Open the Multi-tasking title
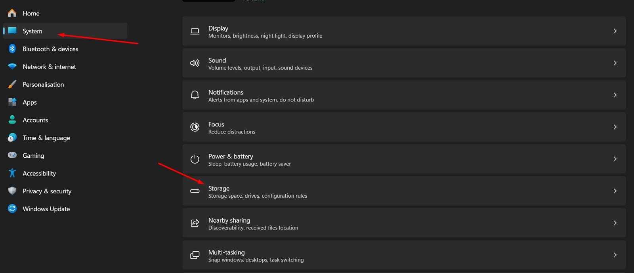Viewport: 634px width, 273px height. pyautogui.click(x=227, y=252)
